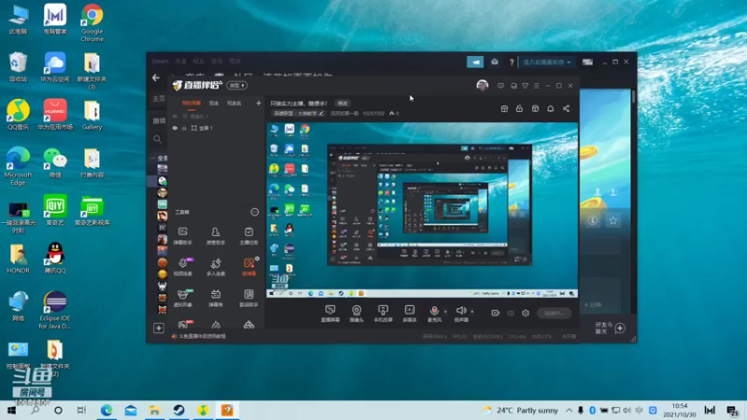Viewport: 747px width, 420px height.
Task: Click the Steam add game plus icon
Action: coord(159,329)
